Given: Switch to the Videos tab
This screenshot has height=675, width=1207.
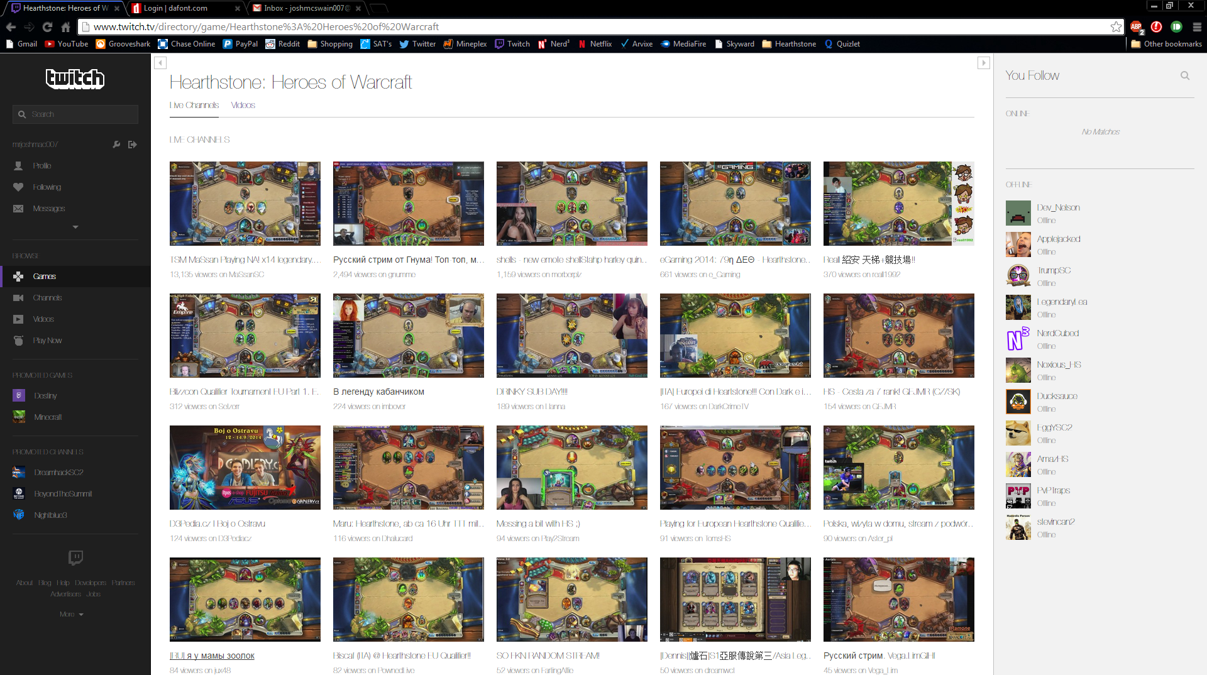Looking at the screenshot, I should pos(243,105).
